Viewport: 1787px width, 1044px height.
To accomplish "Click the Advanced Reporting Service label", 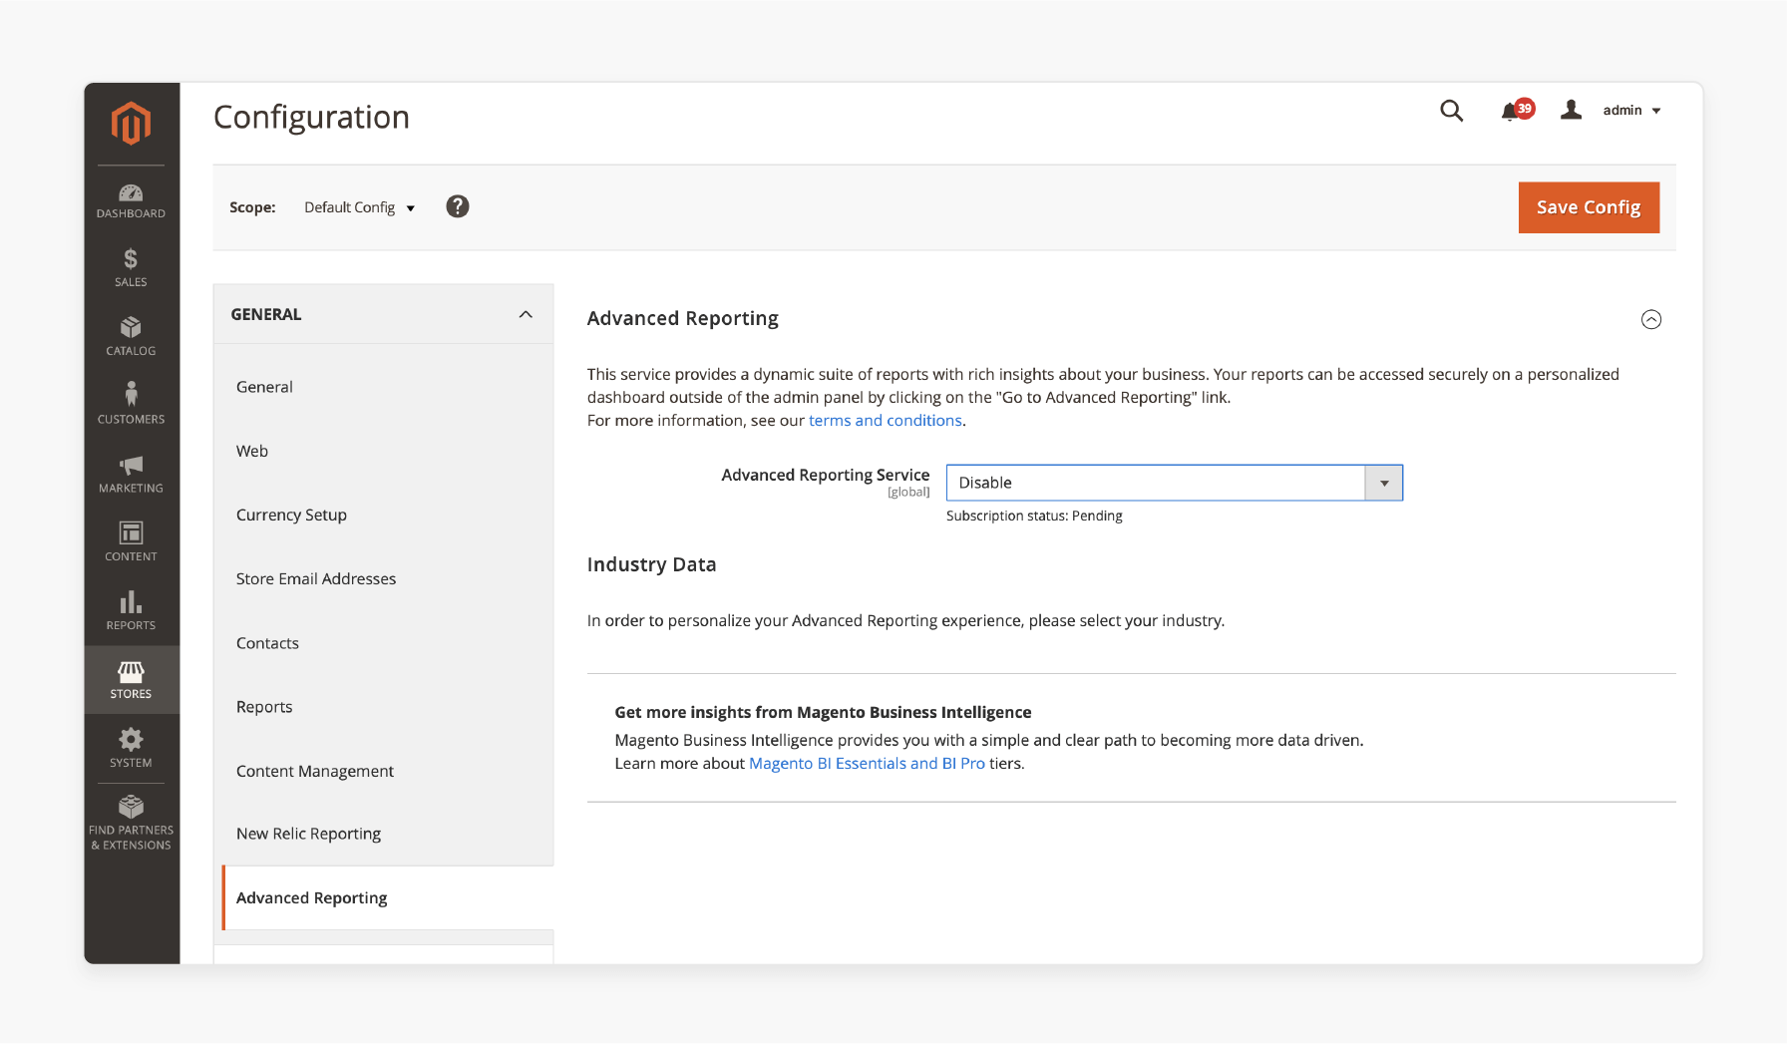I will (826, 475).
